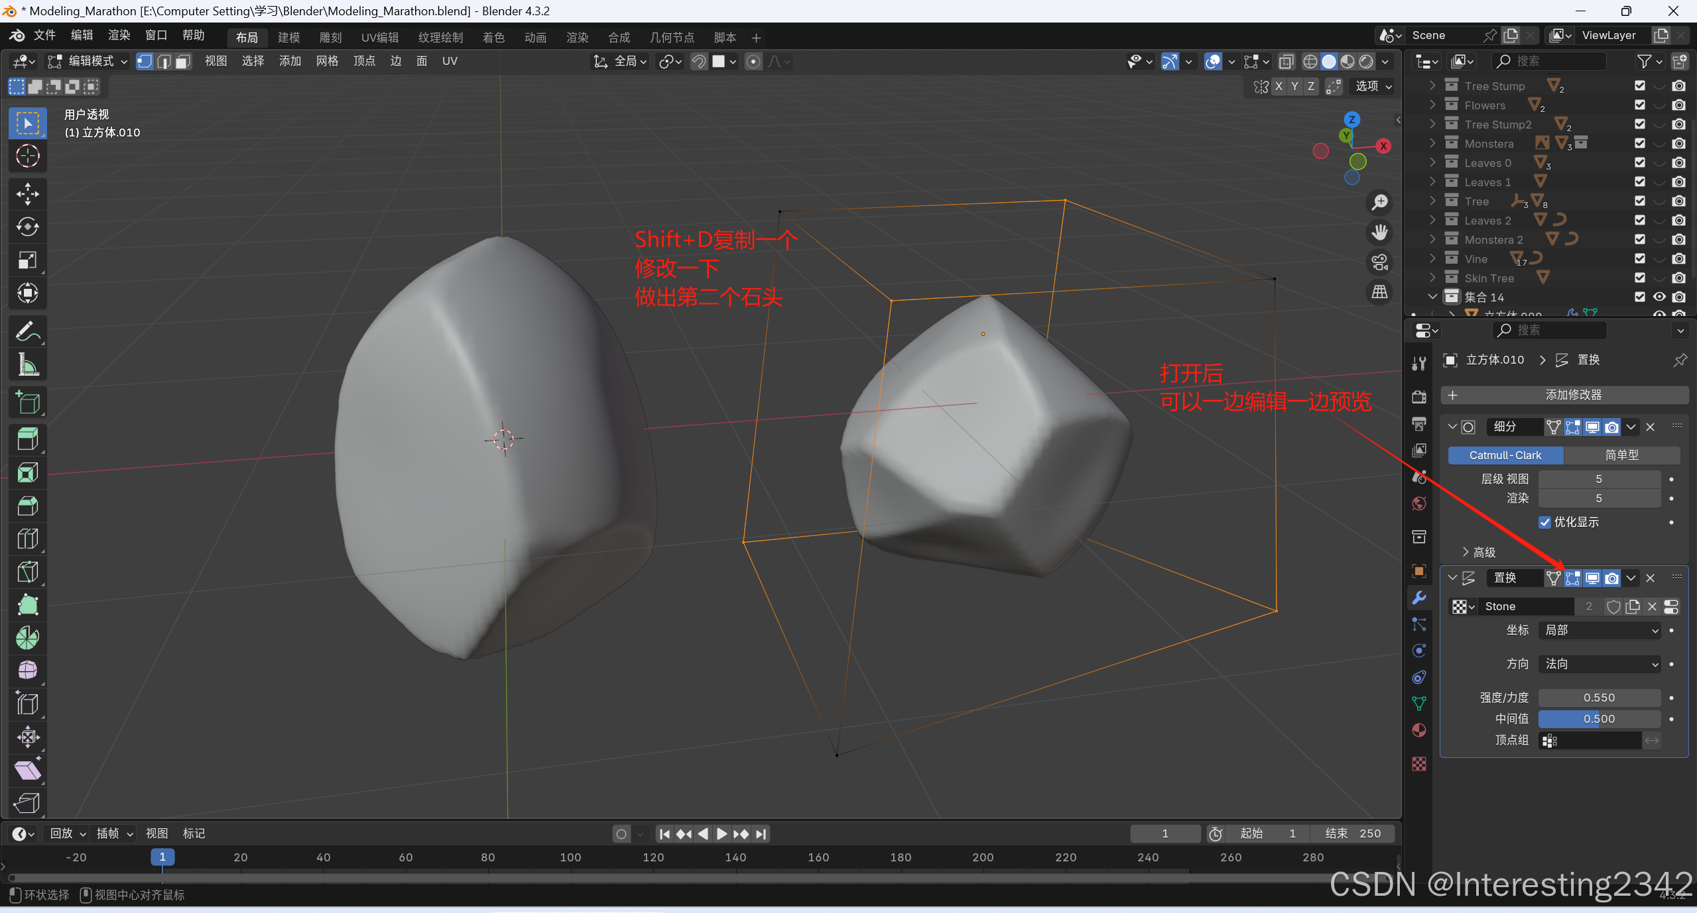Expand the 高级 section
Image resolution: width=1697 pixels, height=913 pixels.
click(1479, 552)
